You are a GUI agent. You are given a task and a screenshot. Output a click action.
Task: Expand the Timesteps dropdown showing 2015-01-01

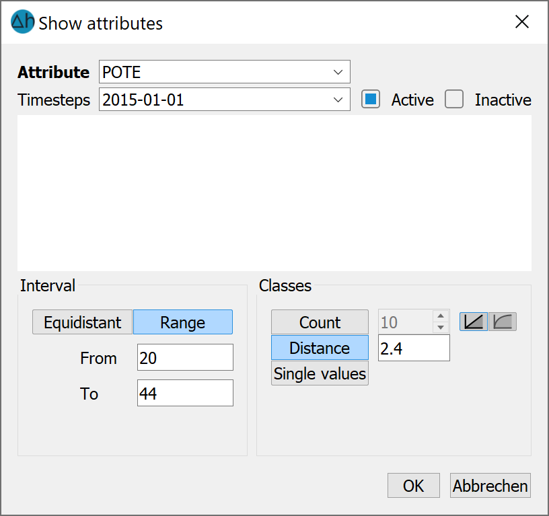[225, 100]
